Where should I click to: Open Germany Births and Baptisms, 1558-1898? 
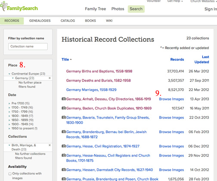99,71
